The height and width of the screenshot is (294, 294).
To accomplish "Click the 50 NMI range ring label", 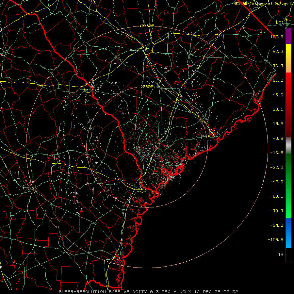I will point(147,87).
